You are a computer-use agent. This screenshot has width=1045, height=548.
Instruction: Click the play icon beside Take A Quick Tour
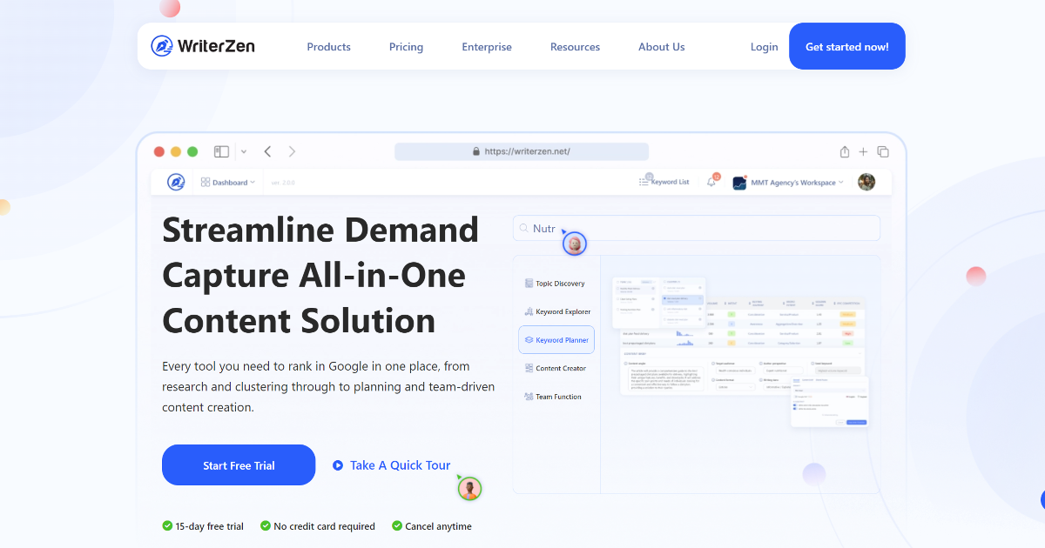338,465
